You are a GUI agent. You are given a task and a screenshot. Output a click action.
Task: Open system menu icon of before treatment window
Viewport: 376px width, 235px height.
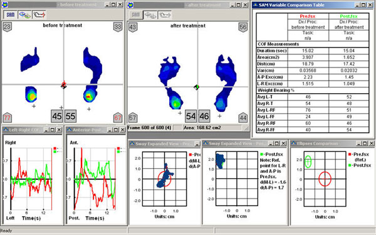(5, 4)
